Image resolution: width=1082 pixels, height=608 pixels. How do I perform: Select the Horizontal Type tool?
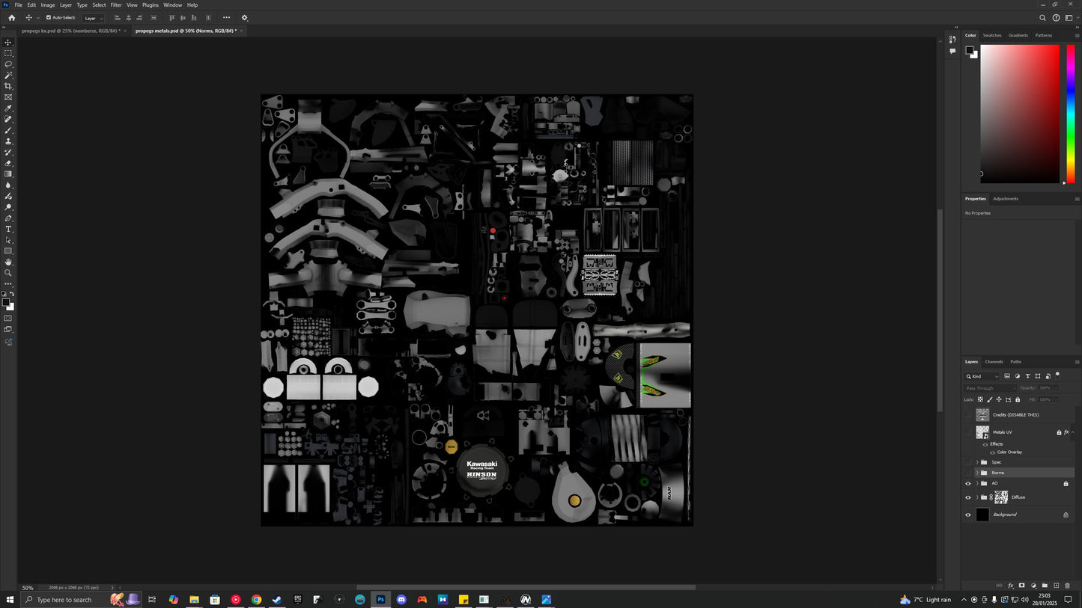coord(8,230)
